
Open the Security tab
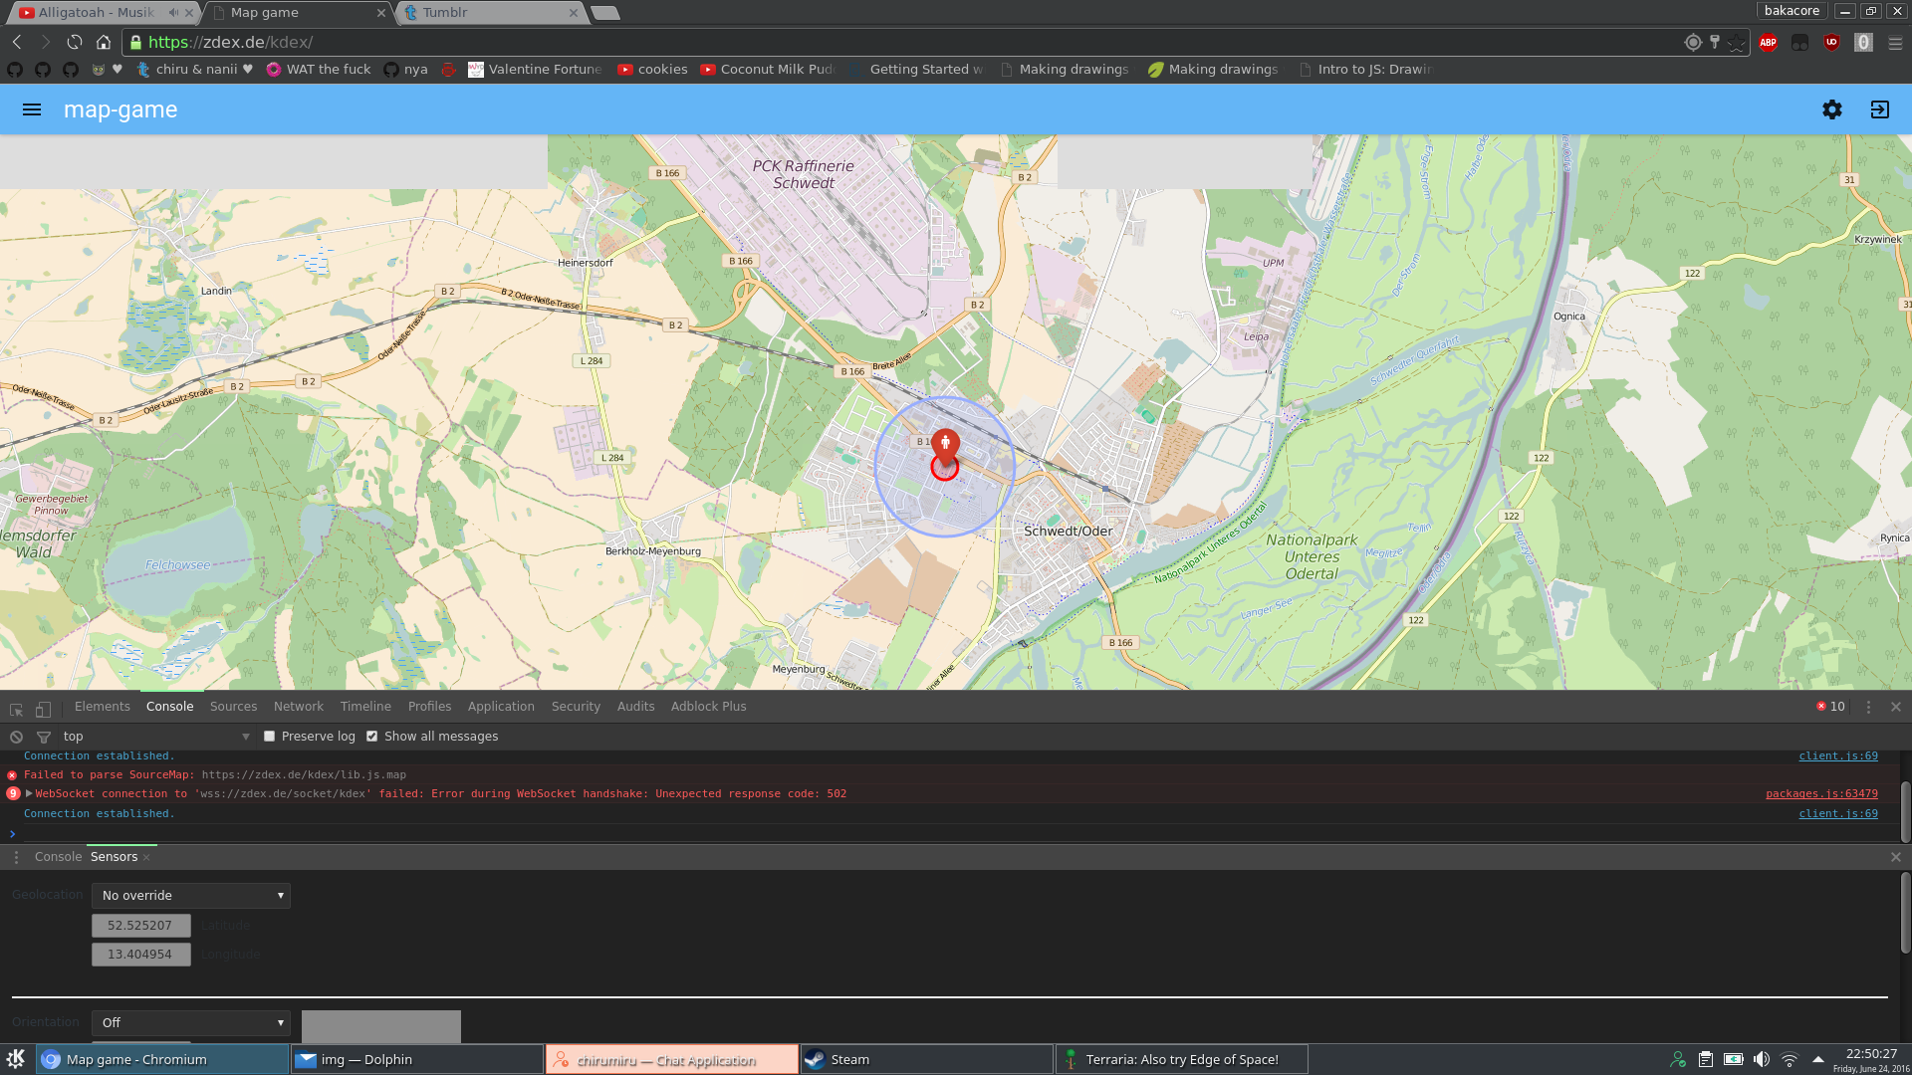click(576, 707)
